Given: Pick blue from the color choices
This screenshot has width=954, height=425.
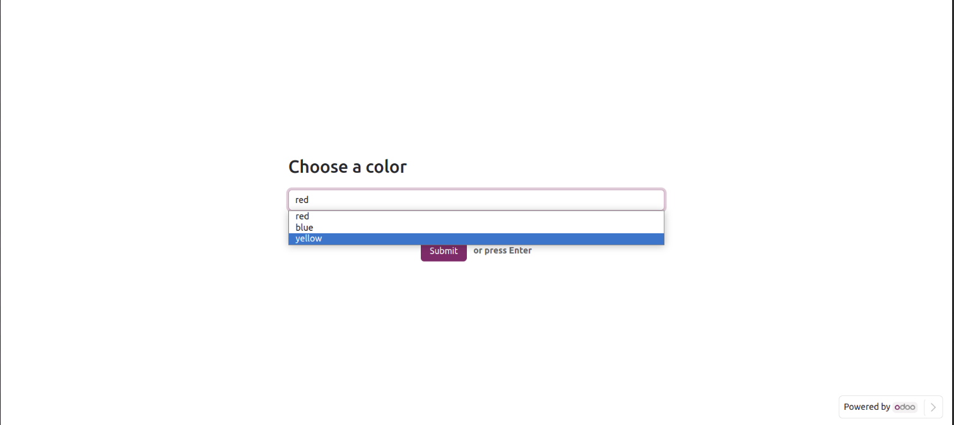Looking at the screenshot, I should [304, 228].
